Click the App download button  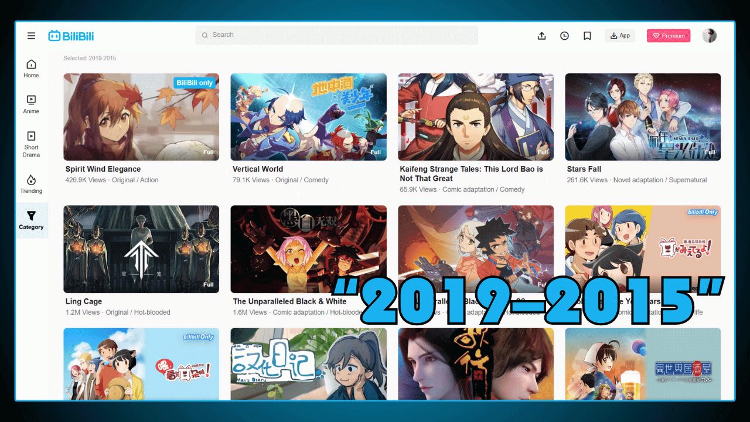pyautogui.click(x=619, y=36)
